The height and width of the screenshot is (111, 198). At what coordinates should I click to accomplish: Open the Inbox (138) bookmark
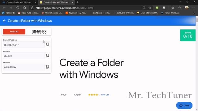point(28,13)
